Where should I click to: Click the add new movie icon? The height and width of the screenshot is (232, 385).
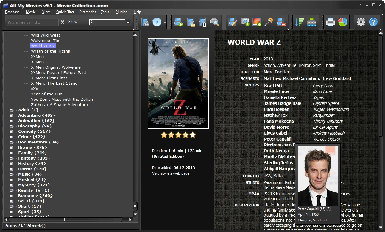tap(178, 22)
